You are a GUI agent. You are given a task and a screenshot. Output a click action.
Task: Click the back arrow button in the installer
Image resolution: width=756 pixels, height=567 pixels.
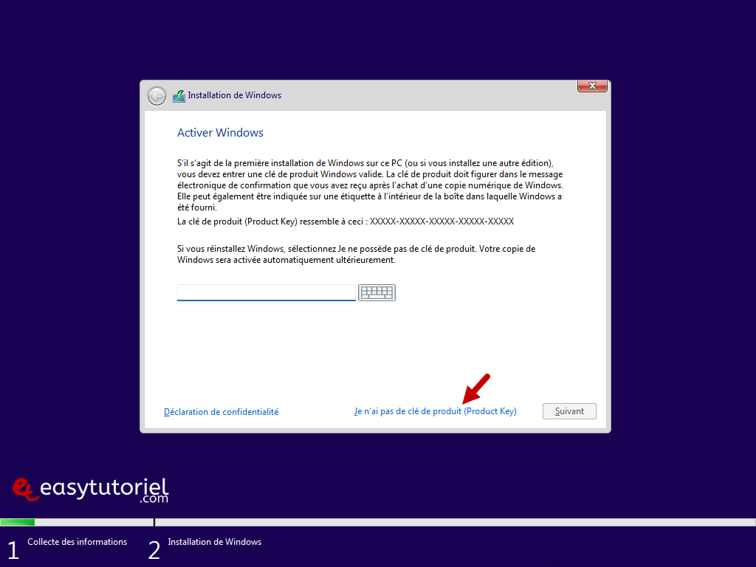tap(157, 96)
